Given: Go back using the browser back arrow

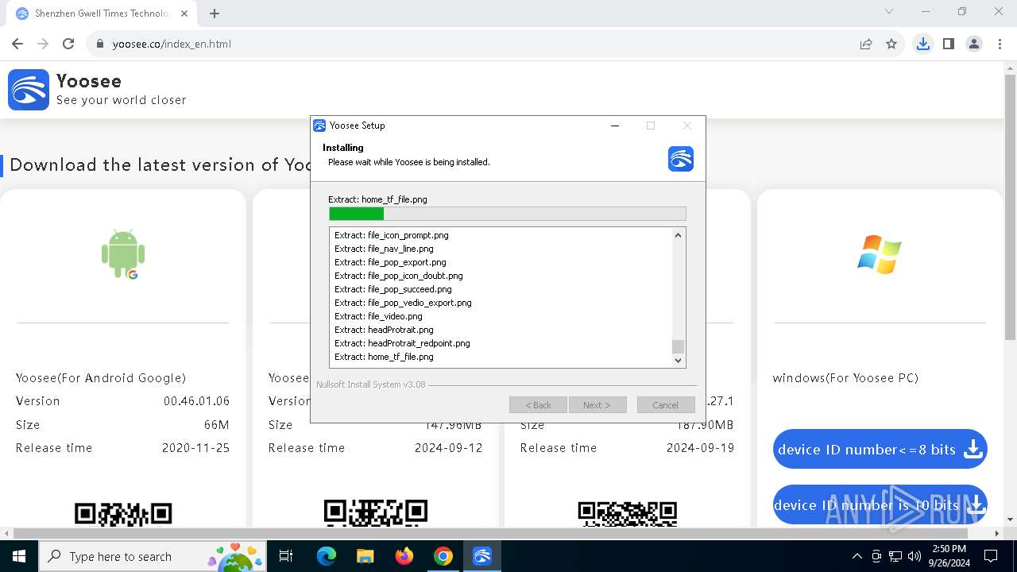Looking at the screenshot, I should pyautogui.click(x=17, y=44).
